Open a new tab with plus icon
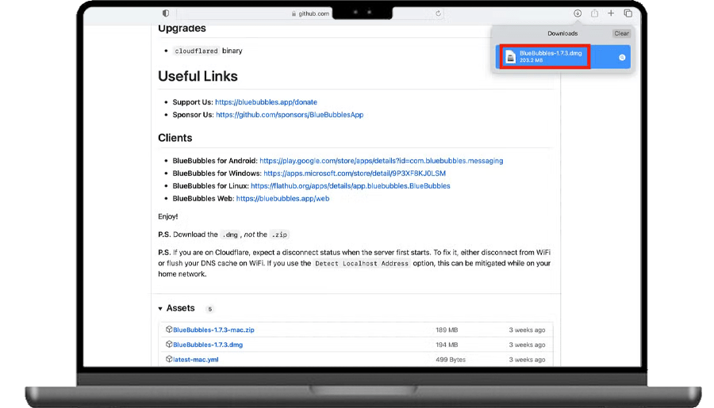 pyautogui.click(x=611, y=13)
